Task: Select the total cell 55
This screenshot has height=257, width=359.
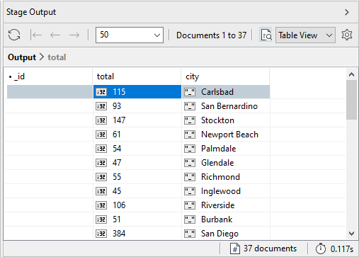Action: pos(137,177)
